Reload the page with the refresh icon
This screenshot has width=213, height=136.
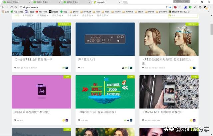pos(12,7)
